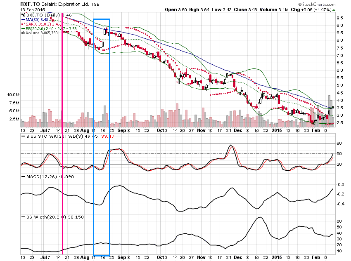Click the BXE.TO ticker title
The image size is (351, 261).
30,4
